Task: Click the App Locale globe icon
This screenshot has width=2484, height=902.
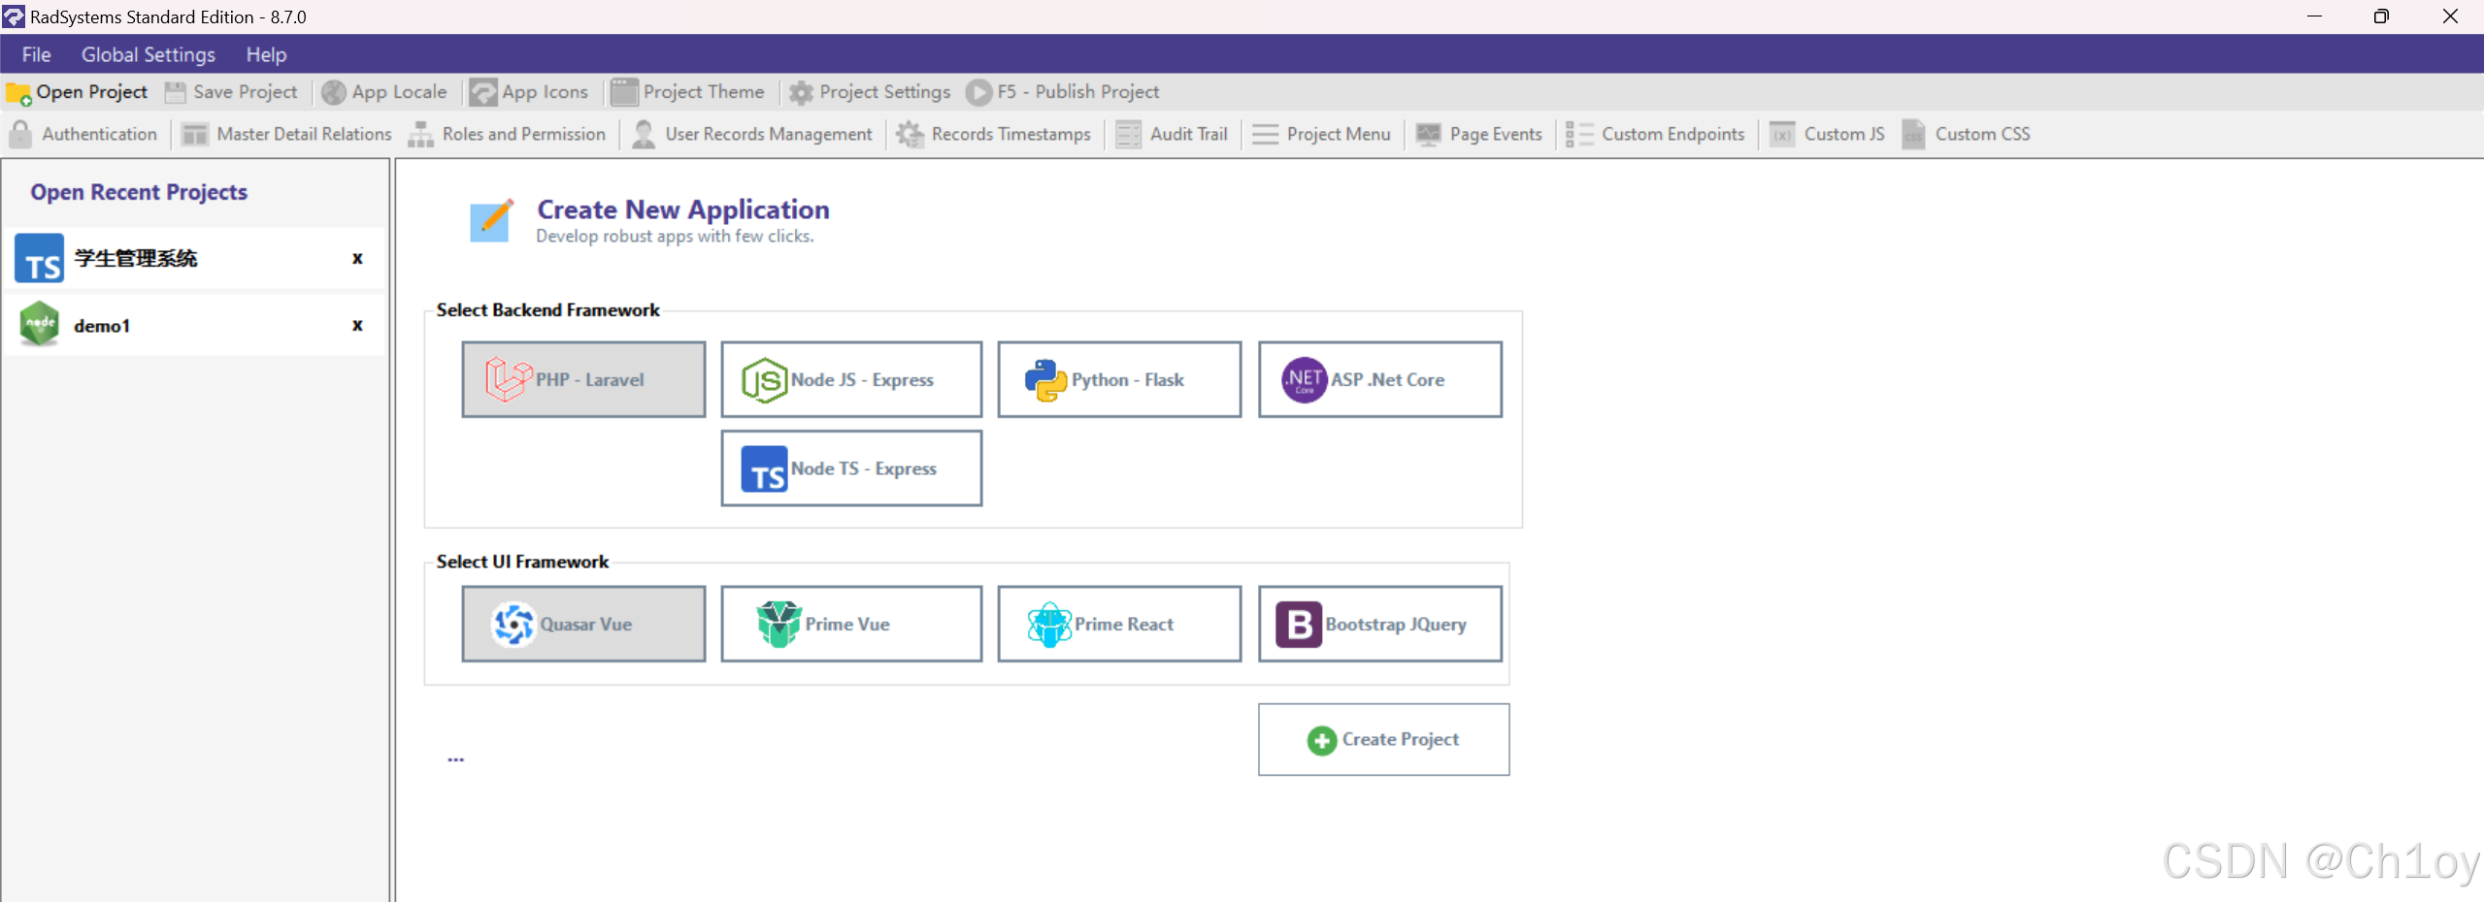Action: [x=334, y=92]
